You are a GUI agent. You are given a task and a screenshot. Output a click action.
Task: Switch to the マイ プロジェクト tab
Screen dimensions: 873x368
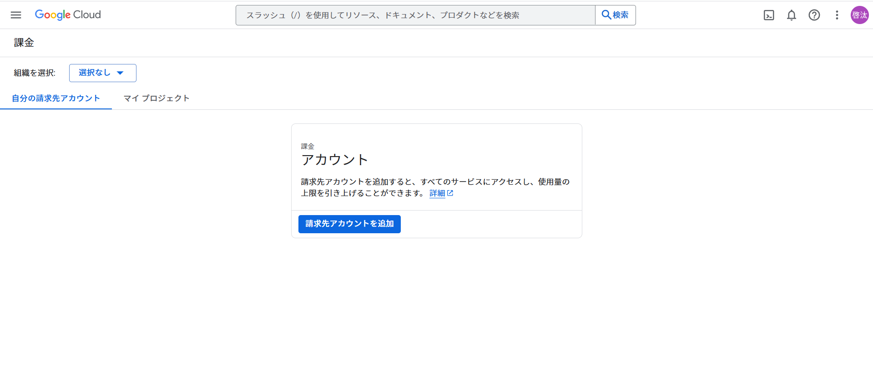click(x=156, y=98)
